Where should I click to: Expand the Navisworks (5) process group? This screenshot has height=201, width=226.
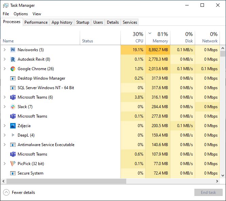point(5,50)
